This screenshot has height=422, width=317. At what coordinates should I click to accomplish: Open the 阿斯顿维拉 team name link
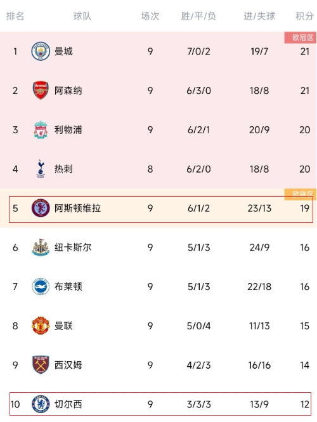click(77, 208)
